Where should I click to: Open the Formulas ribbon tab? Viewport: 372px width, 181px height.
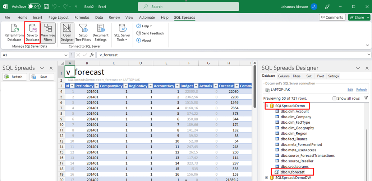pyautogui.click(x=82, y=17)
